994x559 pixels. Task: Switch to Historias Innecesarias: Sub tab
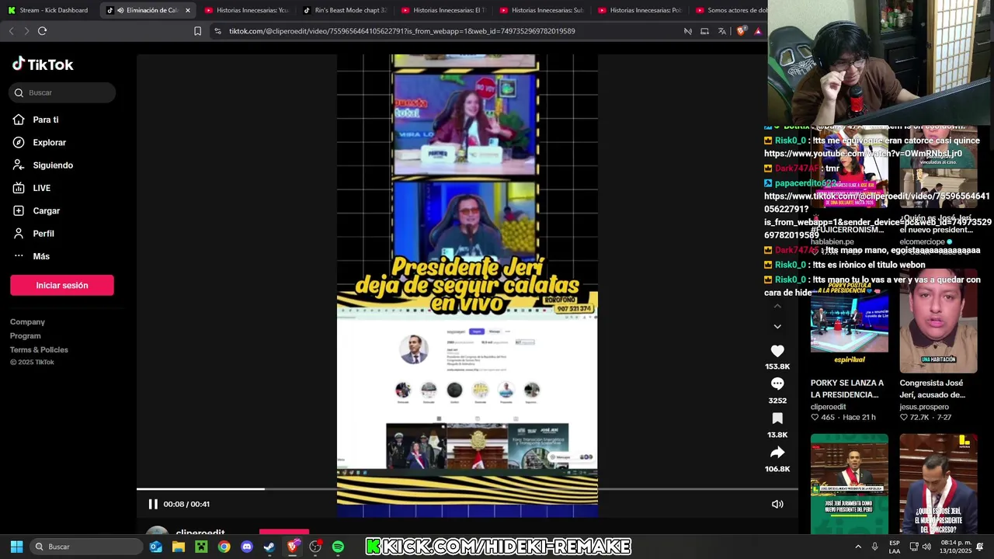click(541, 10)
